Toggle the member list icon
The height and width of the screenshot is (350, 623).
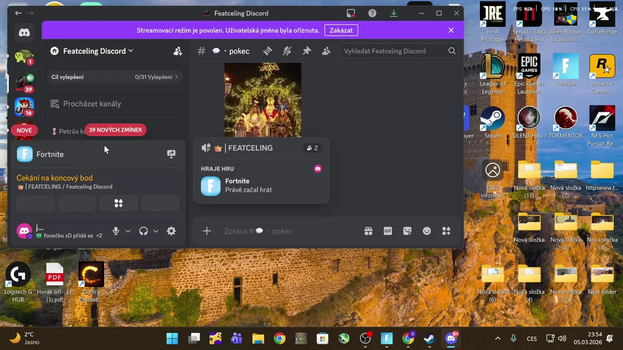(x=326, y=51)
